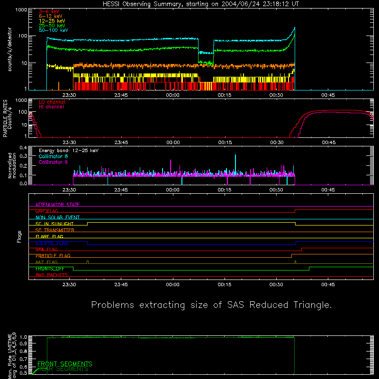This screenshot has height=379, width=379.
Task: Select the SC_IN_SUNLIGHT flag label
Action: pyautogui.click(x=54, y=224)
